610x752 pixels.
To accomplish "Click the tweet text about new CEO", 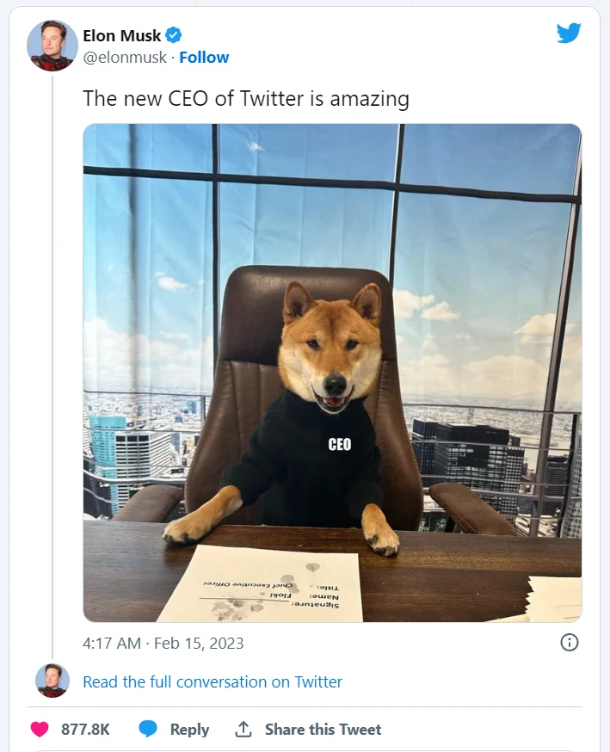I will coord(246,99).
